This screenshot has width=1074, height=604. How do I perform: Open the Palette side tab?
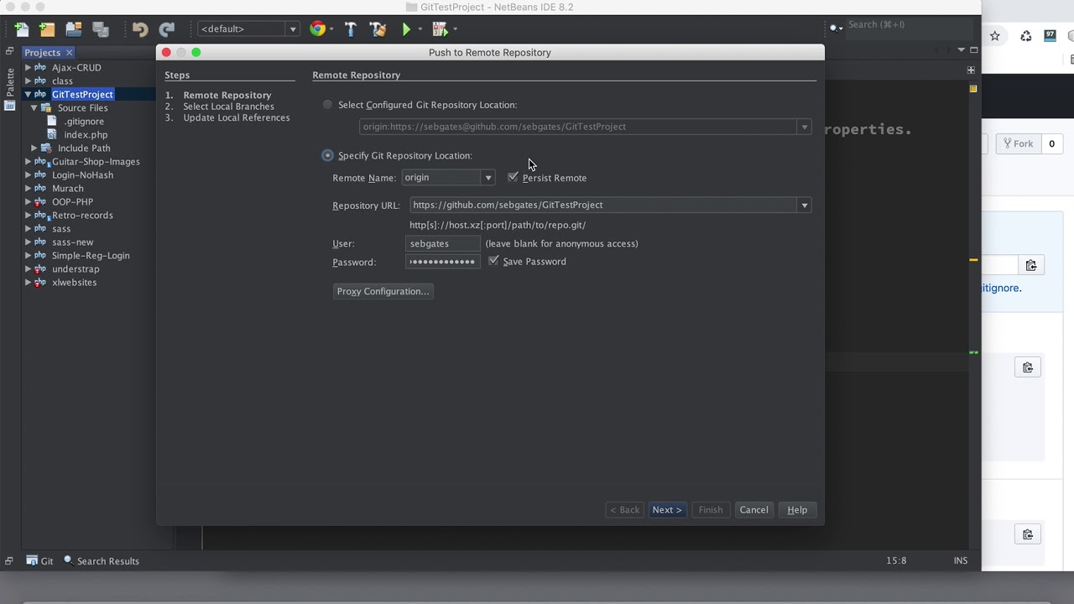[x=10, y=88]
